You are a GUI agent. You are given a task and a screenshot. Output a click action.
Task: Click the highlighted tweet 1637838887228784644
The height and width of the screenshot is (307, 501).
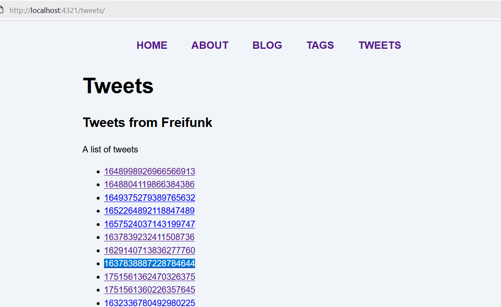(150, 263)
